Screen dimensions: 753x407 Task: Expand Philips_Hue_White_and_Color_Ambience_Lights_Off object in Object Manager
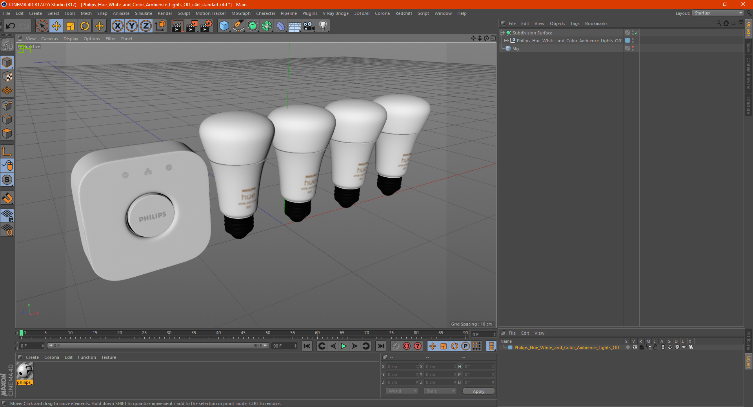(506, 40)
